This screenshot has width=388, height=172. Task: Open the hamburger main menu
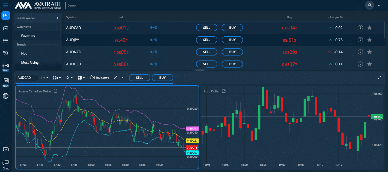6,5
